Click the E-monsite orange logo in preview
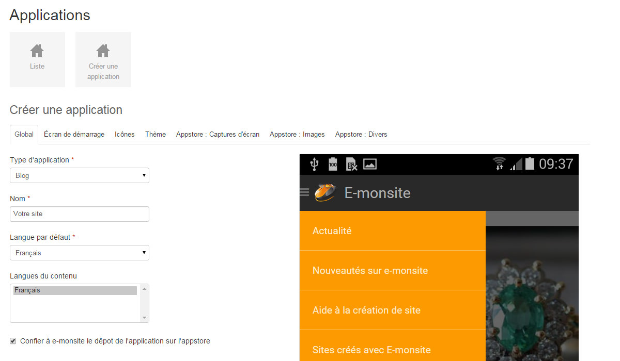Screen dimensions: 620x361 [x=325, y=192]
